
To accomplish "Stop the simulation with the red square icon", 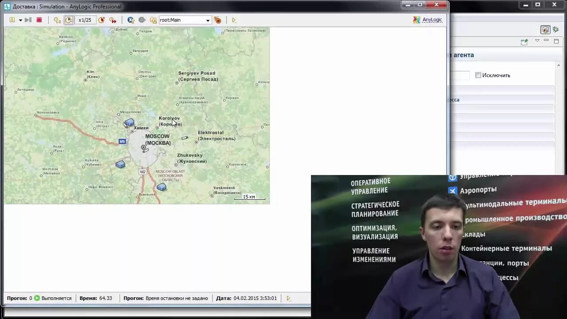I will point(39,20).
